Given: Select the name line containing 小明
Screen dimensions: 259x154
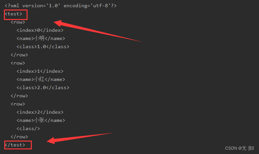Looking at the screenshot, I should pos(41,38).
